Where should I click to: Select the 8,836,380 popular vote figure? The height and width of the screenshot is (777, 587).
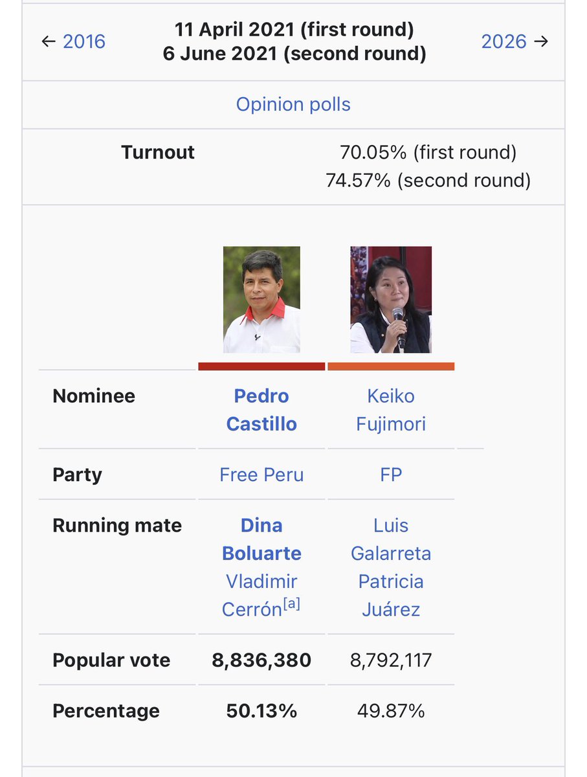pos(261,660)
